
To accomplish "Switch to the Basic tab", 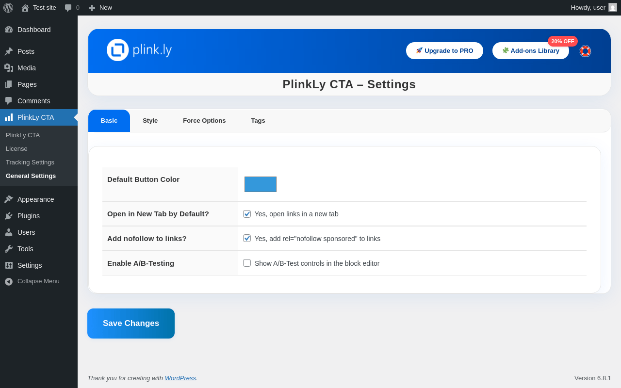I will (x=109, y=121).
